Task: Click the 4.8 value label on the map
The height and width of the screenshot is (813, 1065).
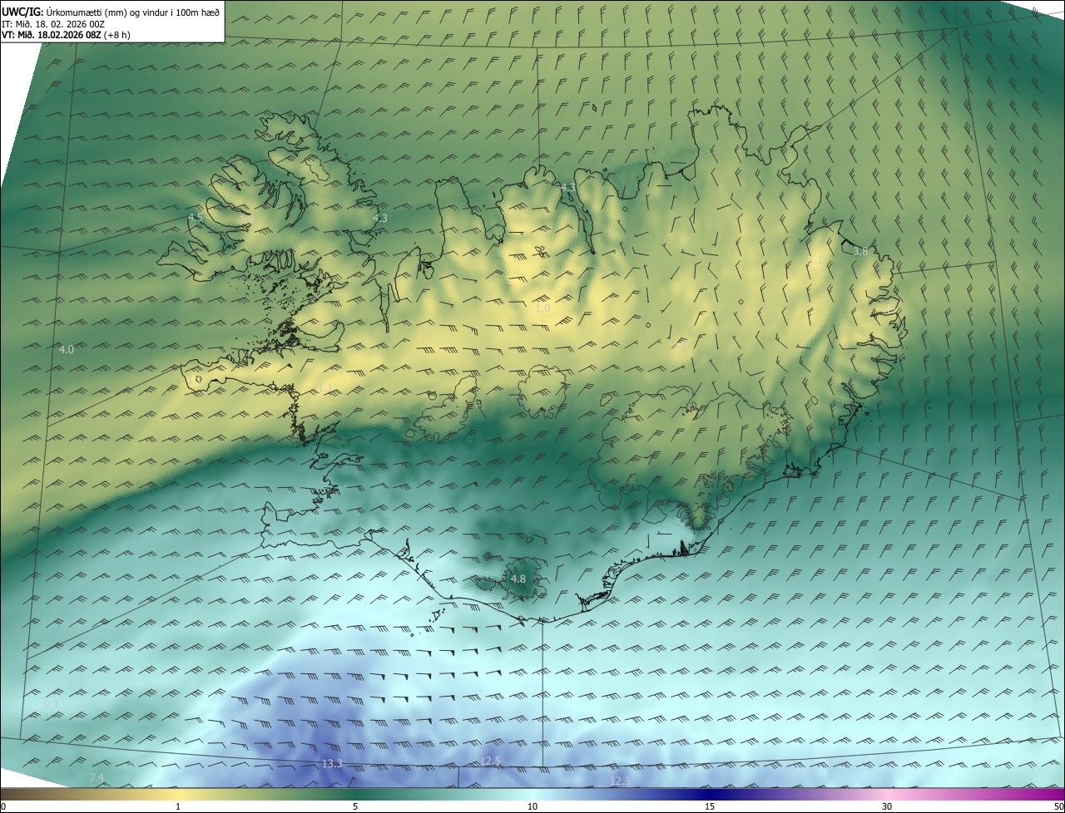Action: coord(518,579)
